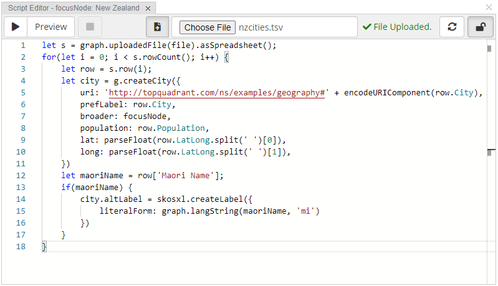This screenshot has width=498, height=286.
Task: Click the green File Uploaded checkmark
Action: pos(367,27)
